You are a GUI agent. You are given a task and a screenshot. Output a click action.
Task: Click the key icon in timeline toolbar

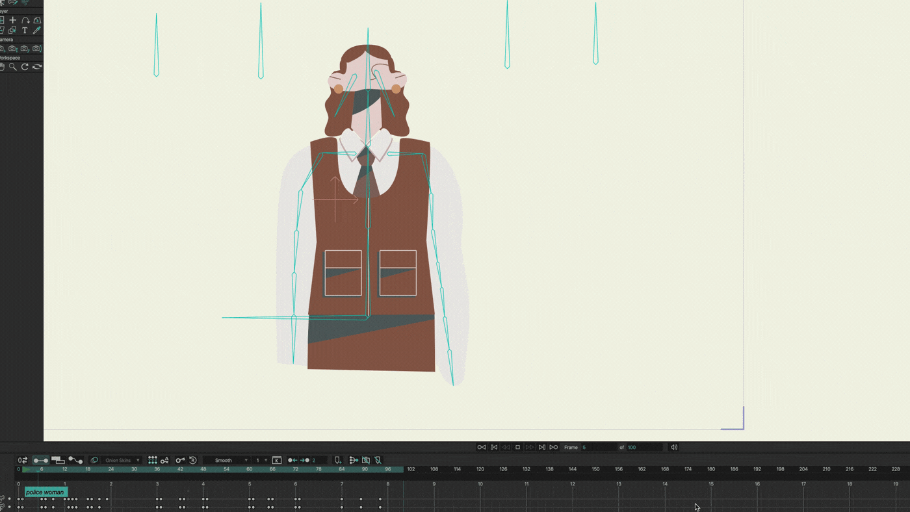(x=180, y=460)
